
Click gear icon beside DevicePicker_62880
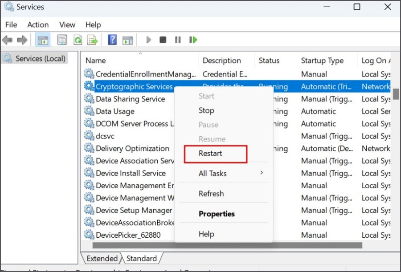[89, 235]
